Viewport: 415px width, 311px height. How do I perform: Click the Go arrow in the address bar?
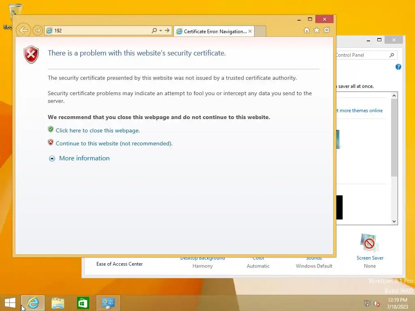click(x=167, y=30)
